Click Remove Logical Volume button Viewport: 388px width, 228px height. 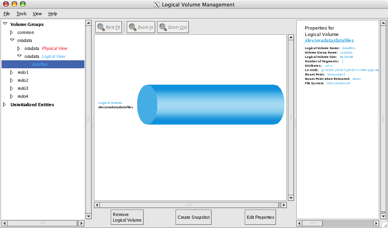click(127, 217)
